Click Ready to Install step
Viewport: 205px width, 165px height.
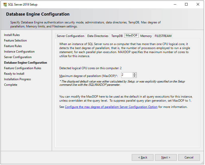pos(14,74)
